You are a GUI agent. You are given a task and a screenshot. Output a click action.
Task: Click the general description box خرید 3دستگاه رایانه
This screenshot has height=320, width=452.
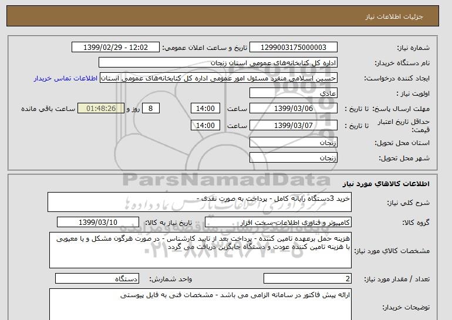[200, 202]
